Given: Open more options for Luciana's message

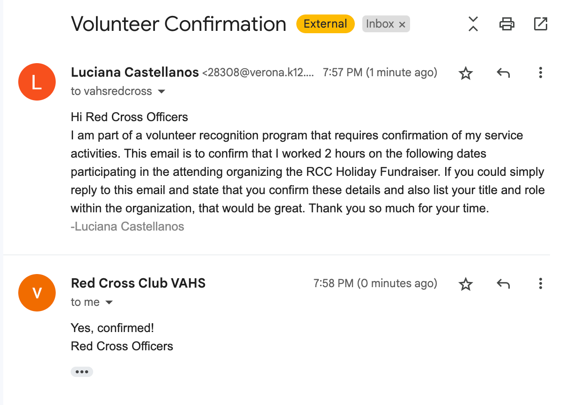Looking at the screenshot, I should 540,73.
